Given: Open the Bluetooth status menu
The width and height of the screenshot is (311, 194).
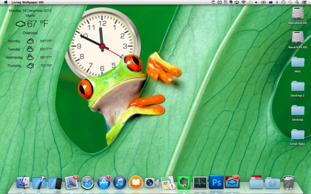Looking at the screenshot, I should pyautogui.click(x=277, y=2).
